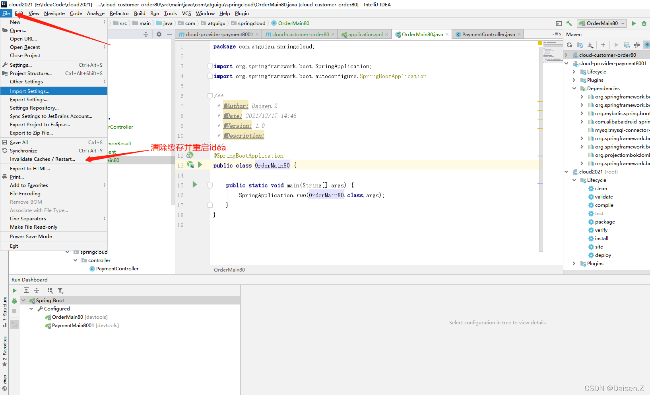Click Invalidate Caches / Restart... menu entry

[54, 159]
